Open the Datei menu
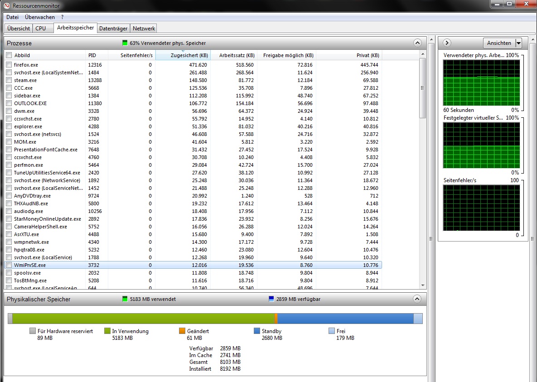 pyautogui.click(x=12, y=17)
